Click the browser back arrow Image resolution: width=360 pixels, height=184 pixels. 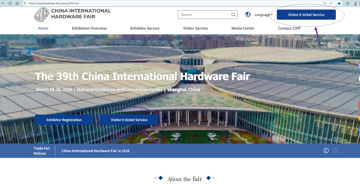(3, 3)
